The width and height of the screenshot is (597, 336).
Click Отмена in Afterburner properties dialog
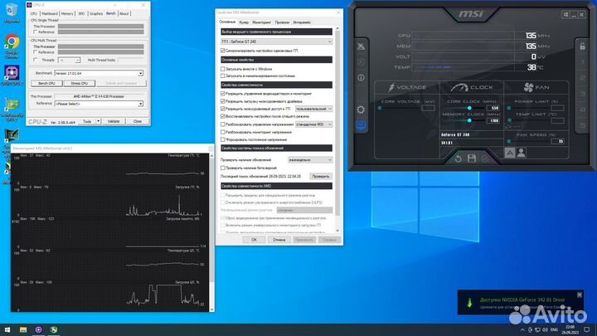pyautogui.click(x=279, y=240)
